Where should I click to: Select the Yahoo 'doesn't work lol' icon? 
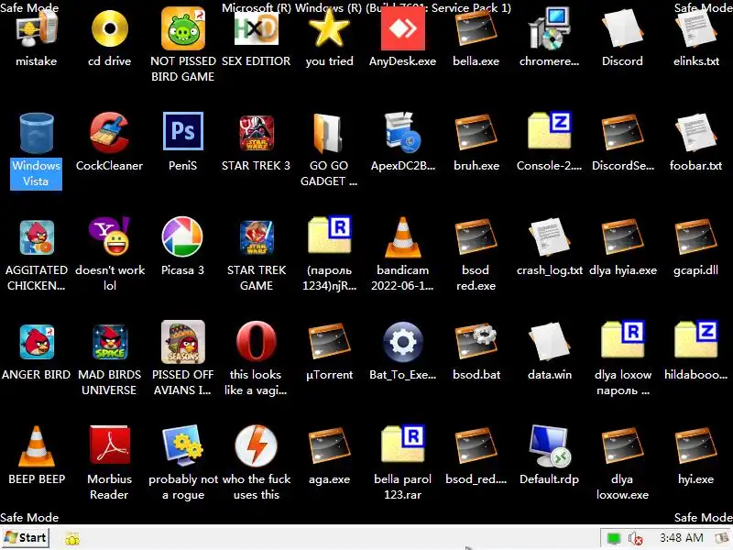click(109, 236)
